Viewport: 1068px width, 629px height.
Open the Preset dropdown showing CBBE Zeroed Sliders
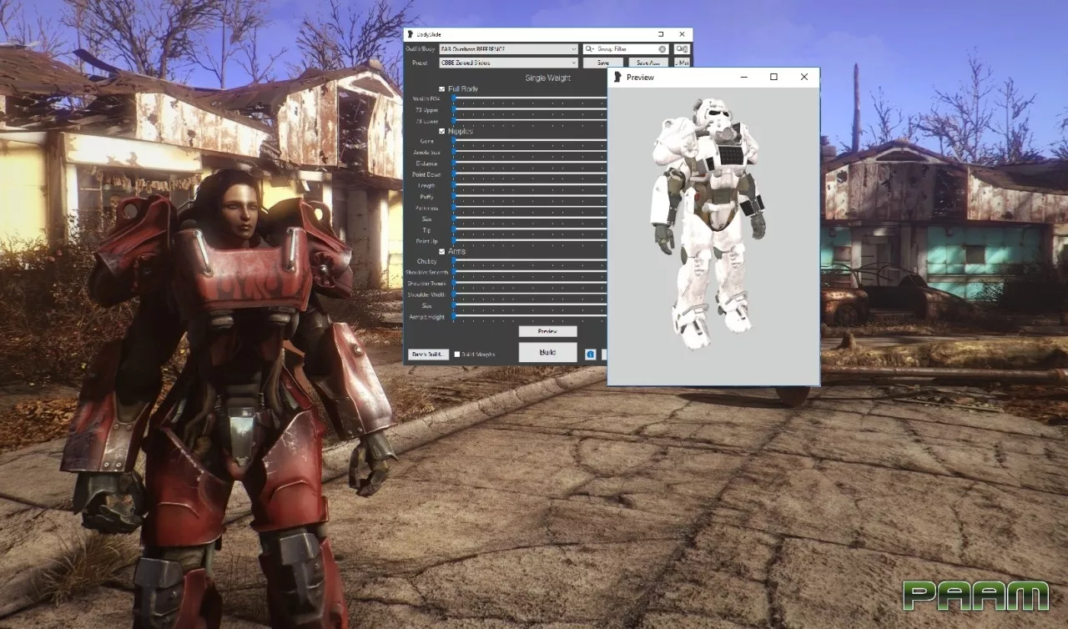[509, 63]
